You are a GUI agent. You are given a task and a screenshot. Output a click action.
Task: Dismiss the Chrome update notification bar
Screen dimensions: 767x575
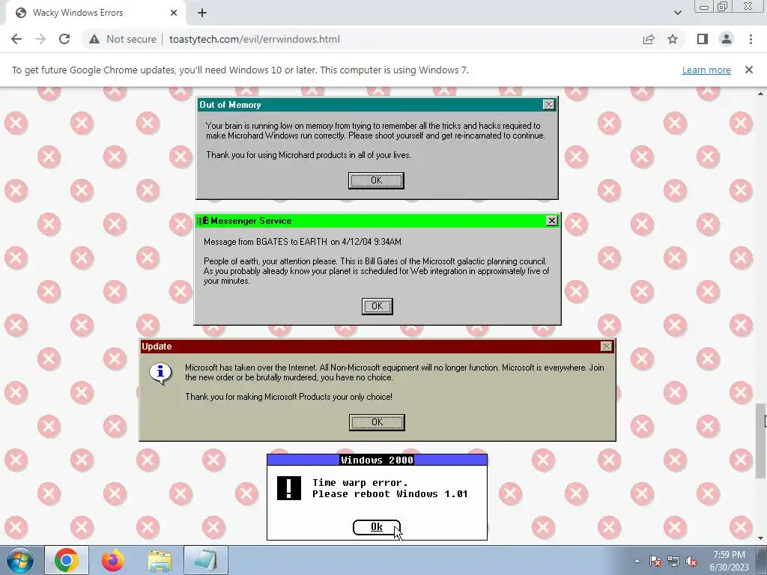point(749,70)
